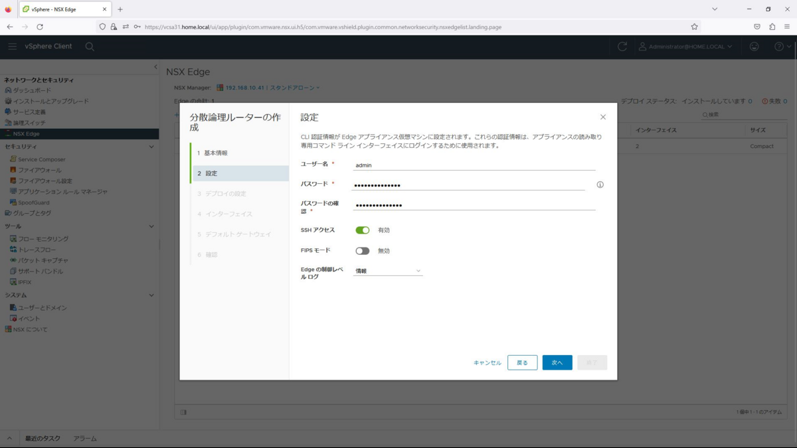Open the smiley feedback icon
The image size is (797, 448).
754,46
